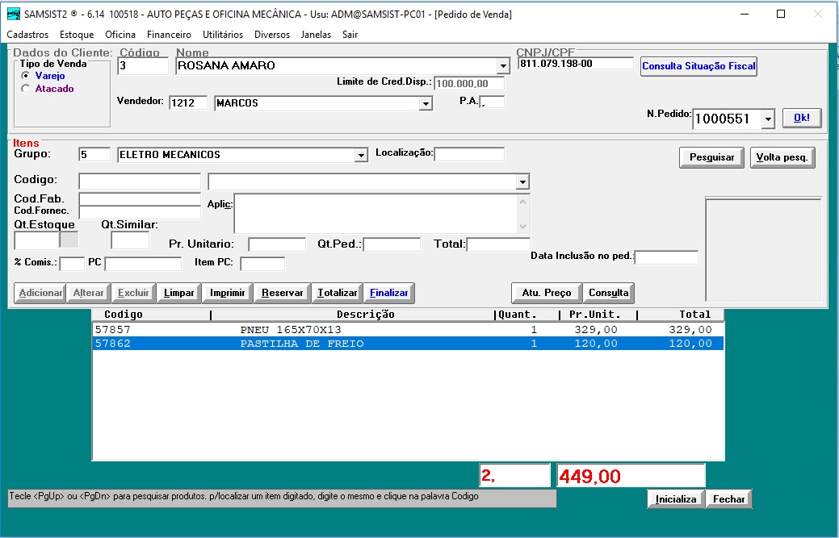The height and width of the screenshot is (538, 839).
Task: Click the Alterar button
Action: tap(88, 293)
